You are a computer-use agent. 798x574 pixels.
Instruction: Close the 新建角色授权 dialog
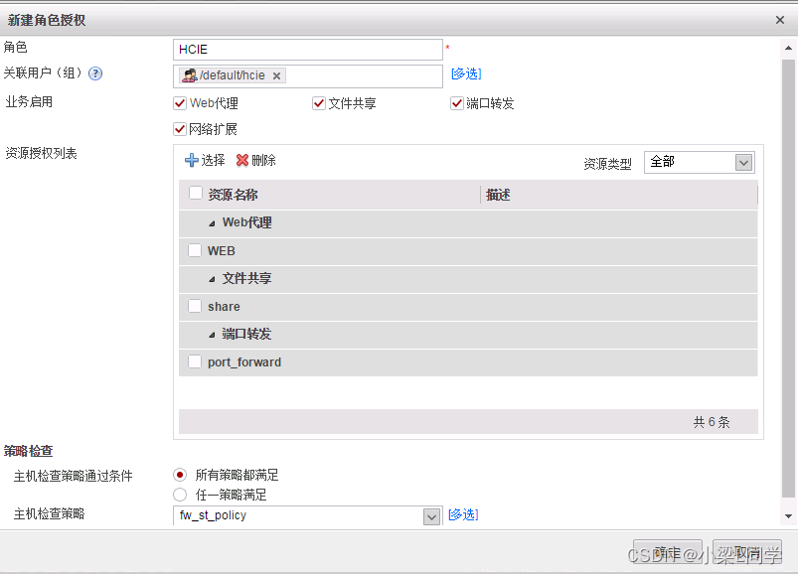[780, 20]
